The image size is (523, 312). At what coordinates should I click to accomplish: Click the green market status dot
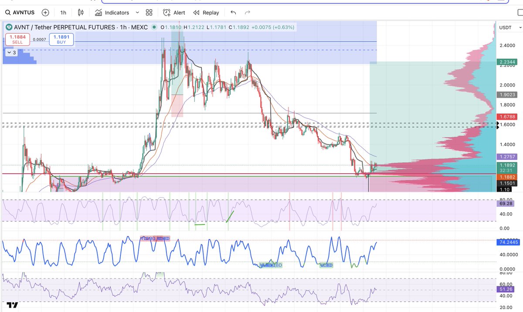click(x=154, y=27)
